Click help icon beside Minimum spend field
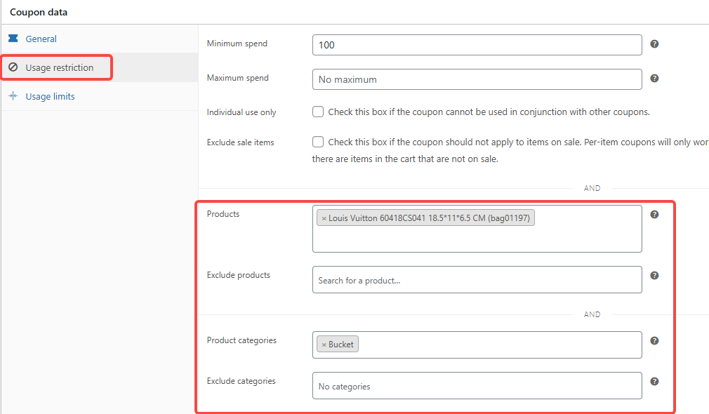The image size is (709, 414). tap(654, 44)
